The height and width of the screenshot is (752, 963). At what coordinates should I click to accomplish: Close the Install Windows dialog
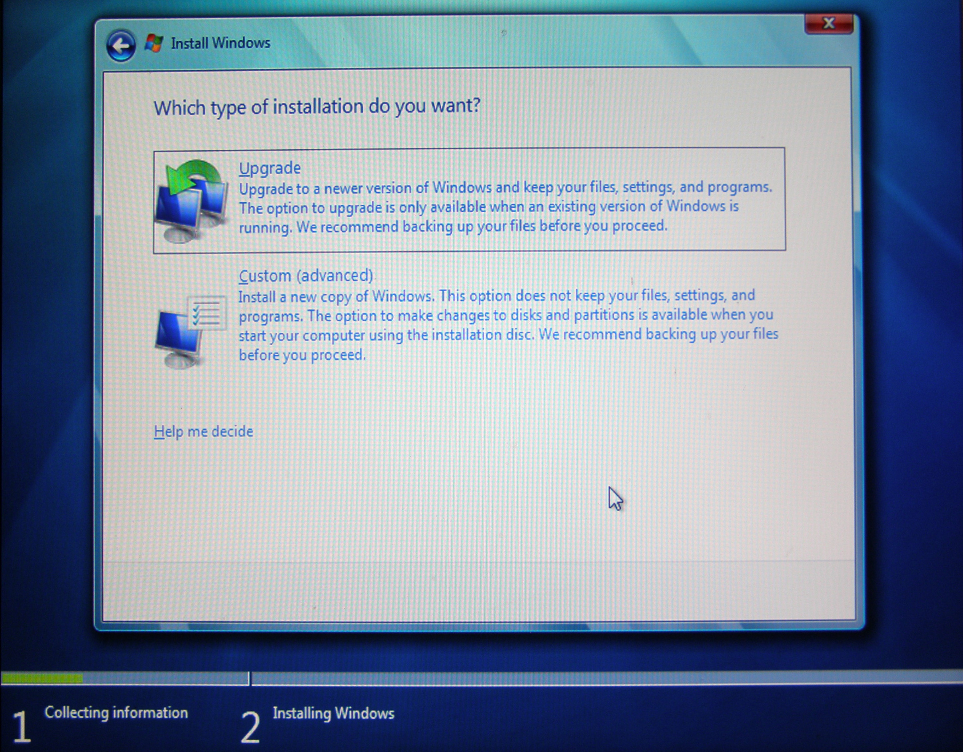[829, 23]
